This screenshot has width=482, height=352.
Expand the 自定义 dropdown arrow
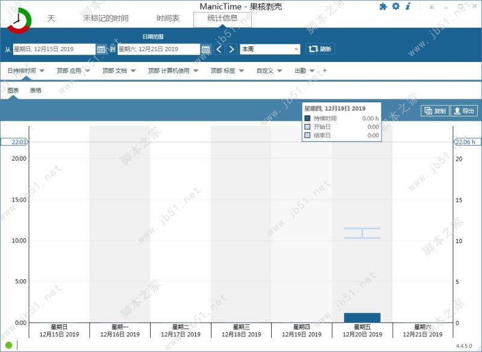(x=280, y=71)
